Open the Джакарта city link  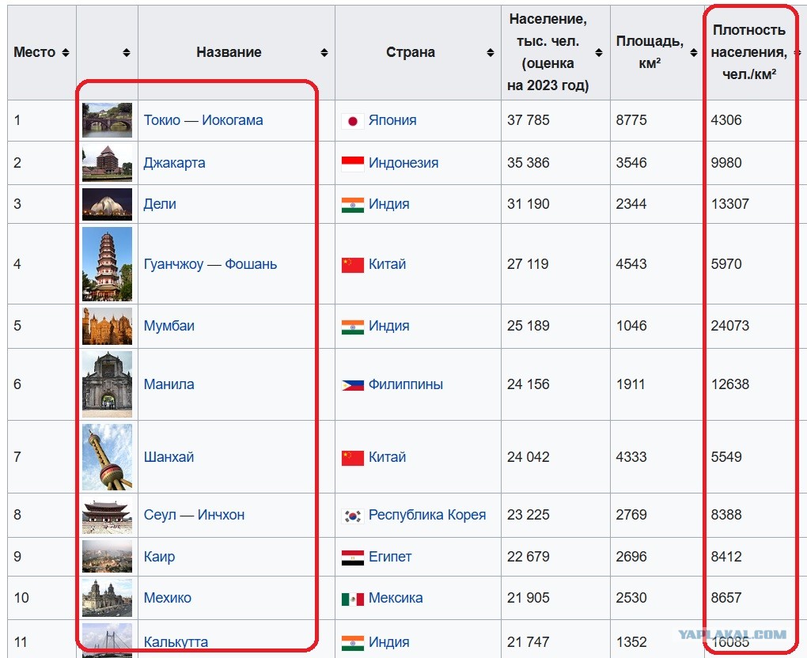point(174,163)
